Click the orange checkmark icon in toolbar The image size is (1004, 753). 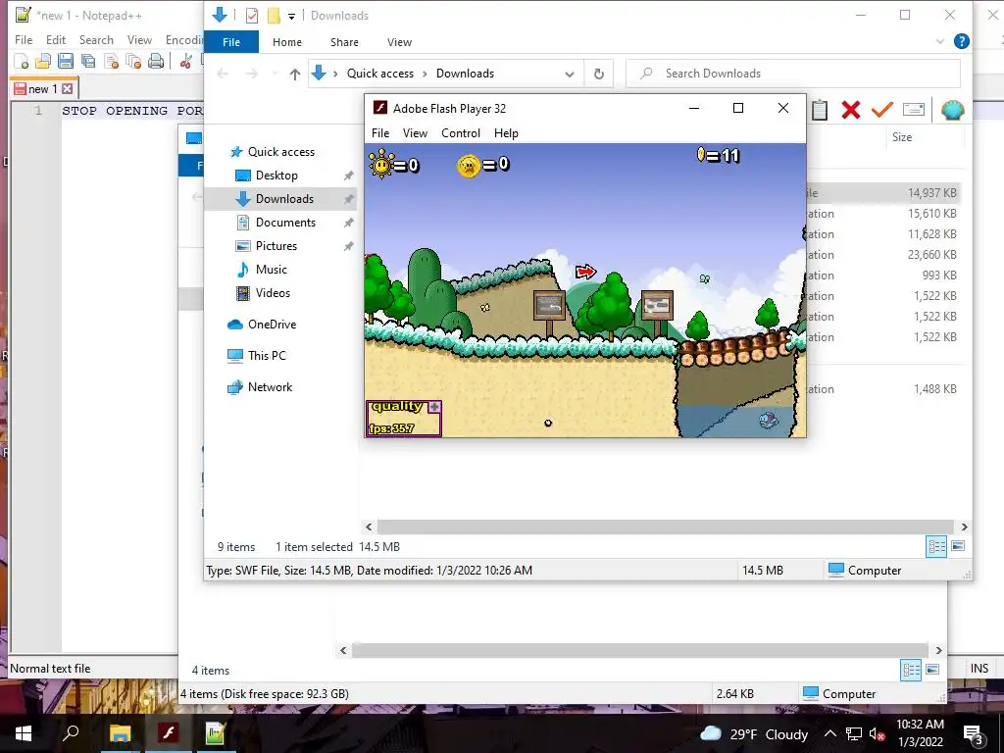(x=881, y=110)
